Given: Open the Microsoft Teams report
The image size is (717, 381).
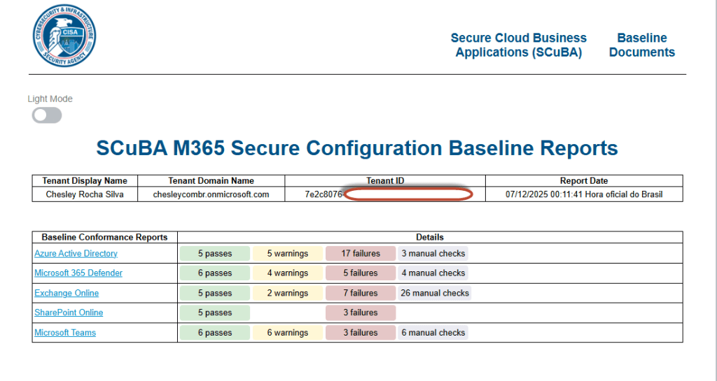Looking at the screenshot, I should pyautogui.click(x=65, y=333).
